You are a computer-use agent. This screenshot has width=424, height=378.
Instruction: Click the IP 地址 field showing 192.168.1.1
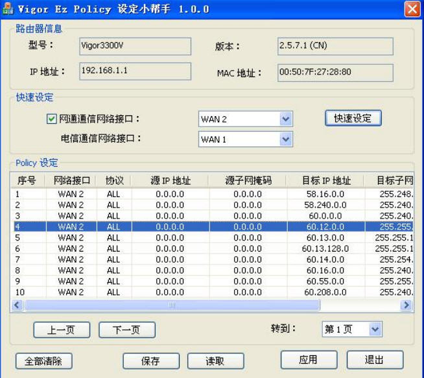click(x=135, y=71)
